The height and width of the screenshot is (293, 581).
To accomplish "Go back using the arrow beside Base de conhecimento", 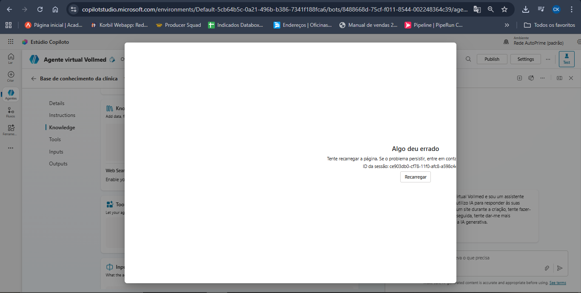I will coord(34,78).
